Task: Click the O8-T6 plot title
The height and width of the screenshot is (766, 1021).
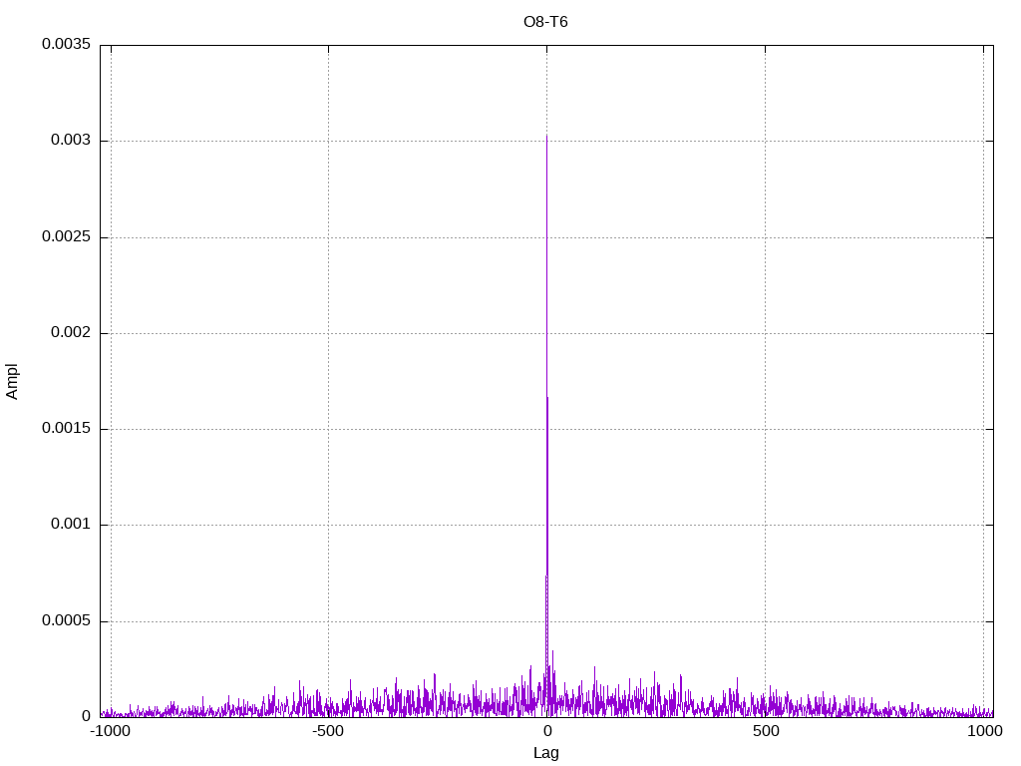Action: coord(545,22)
